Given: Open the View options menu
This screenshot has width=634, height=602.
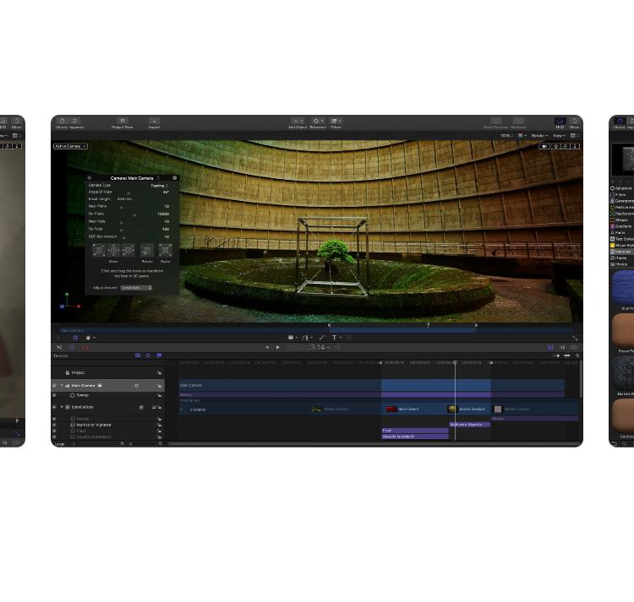Looking at the screenshot, I should (559, 136).
